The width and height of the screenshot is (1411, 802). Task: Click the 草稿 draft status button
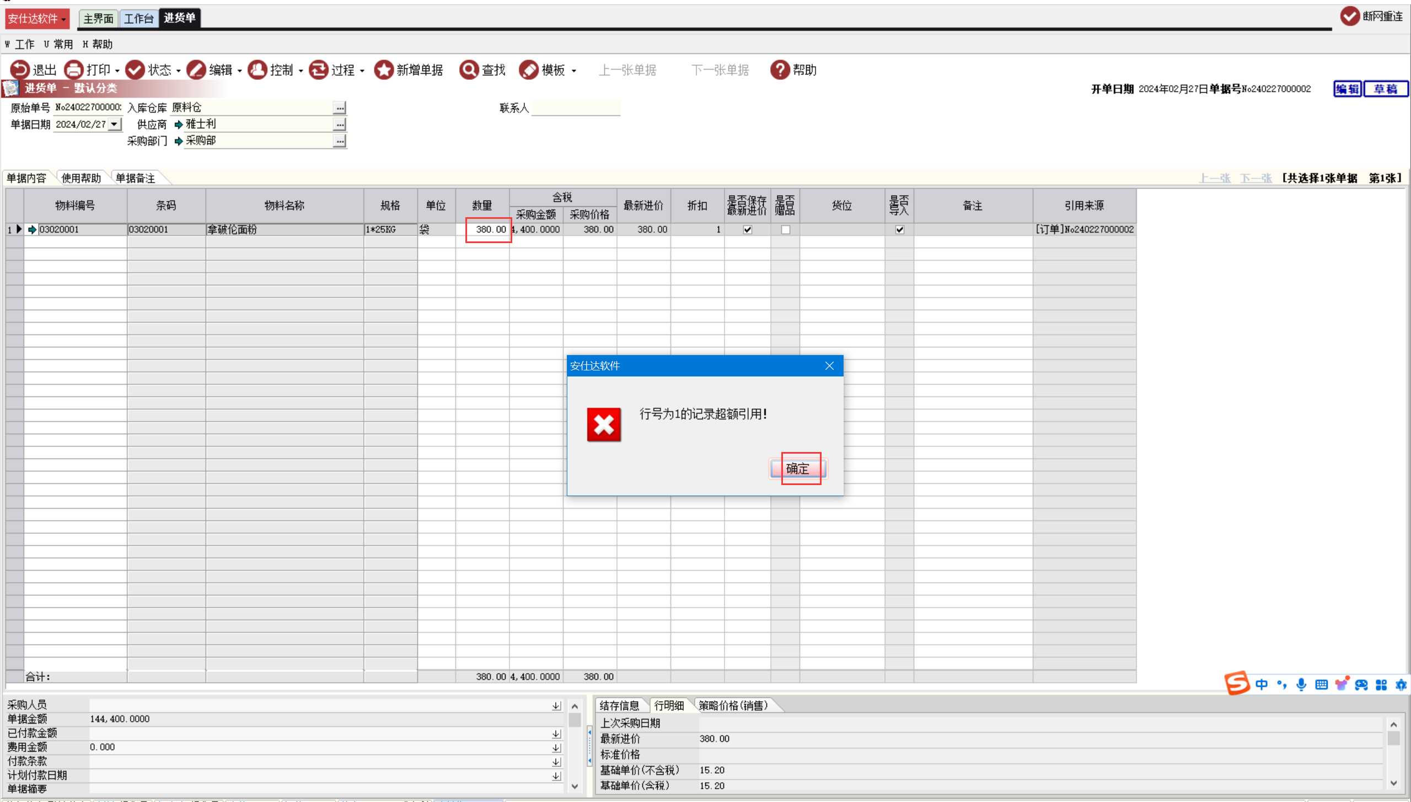[1386, 89]
